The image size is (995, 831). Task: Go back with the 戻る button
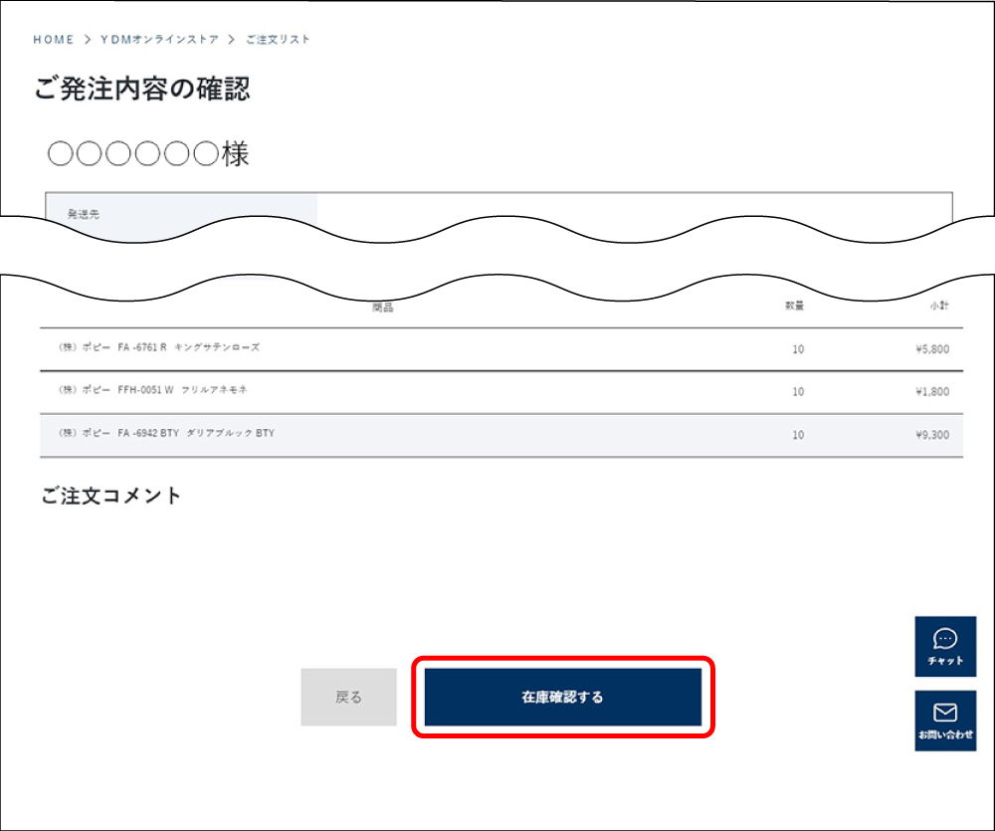348,697
